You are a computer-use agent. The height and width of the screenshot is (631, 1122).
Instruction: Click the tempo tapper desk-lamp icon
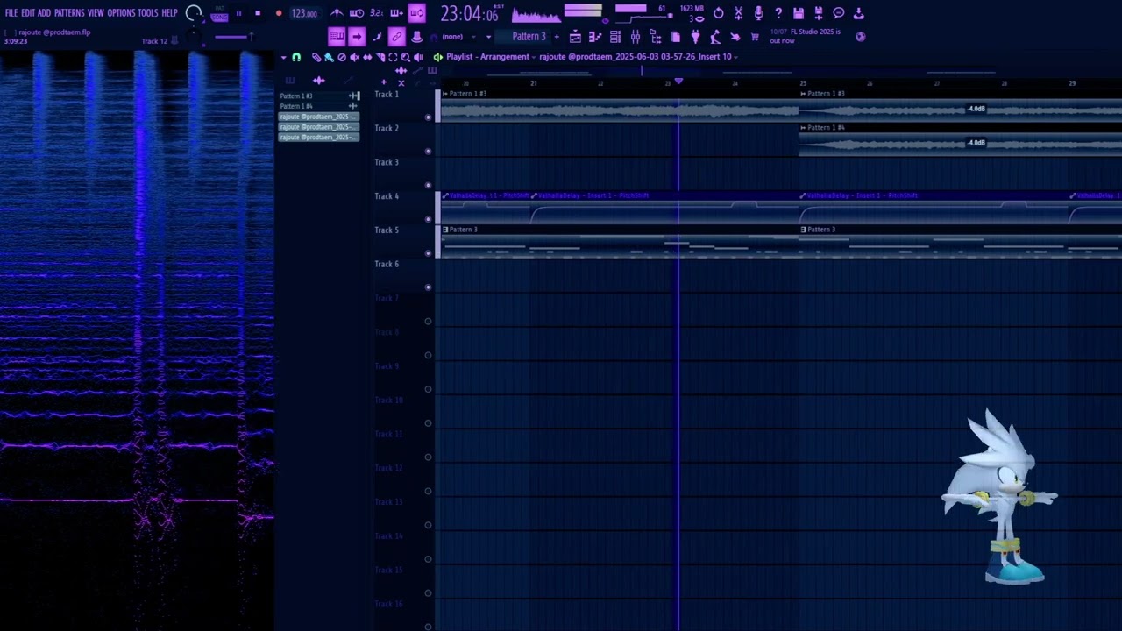[x=715, y=37]
